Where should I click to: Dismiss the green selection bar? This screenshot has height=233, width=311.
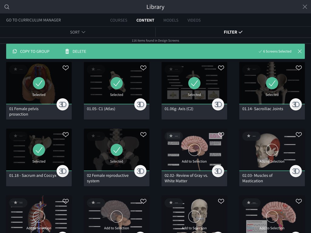pos(300,51)
